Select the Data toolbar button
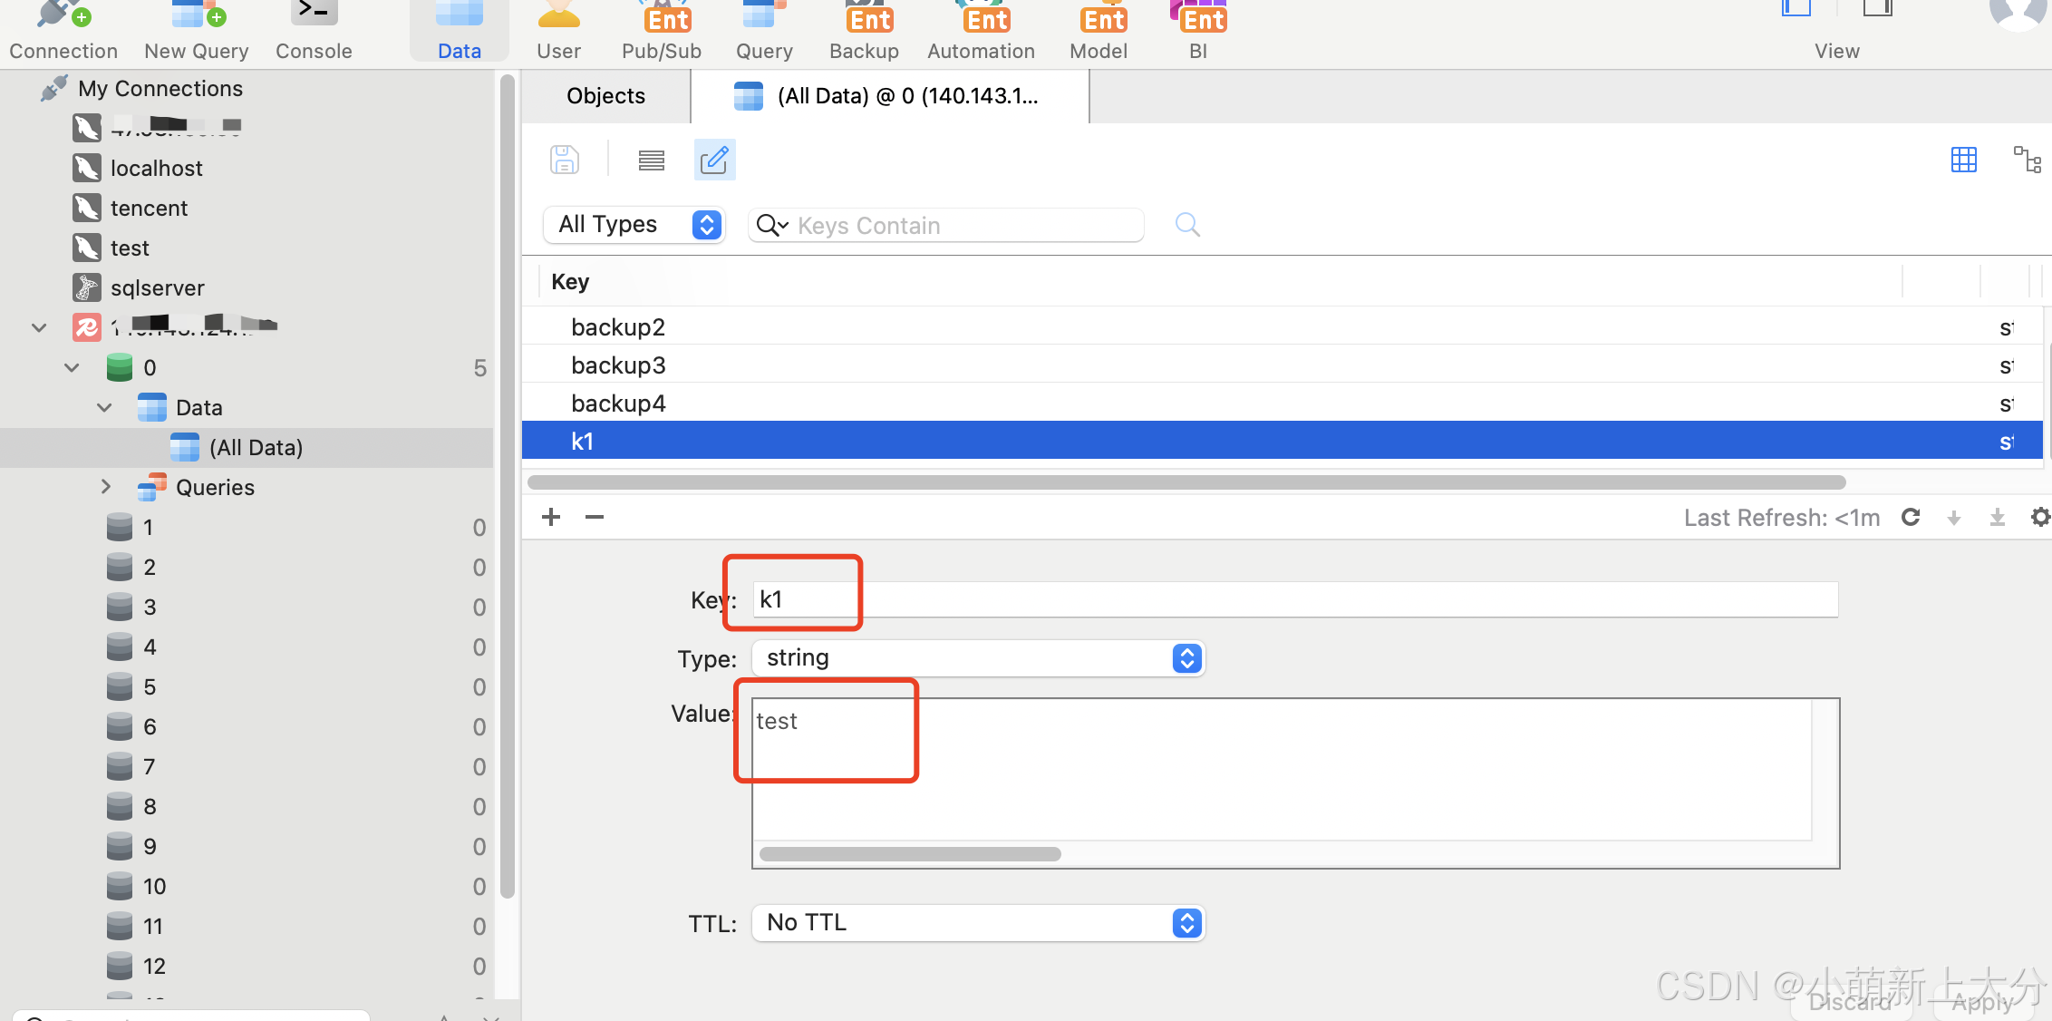 460,32
